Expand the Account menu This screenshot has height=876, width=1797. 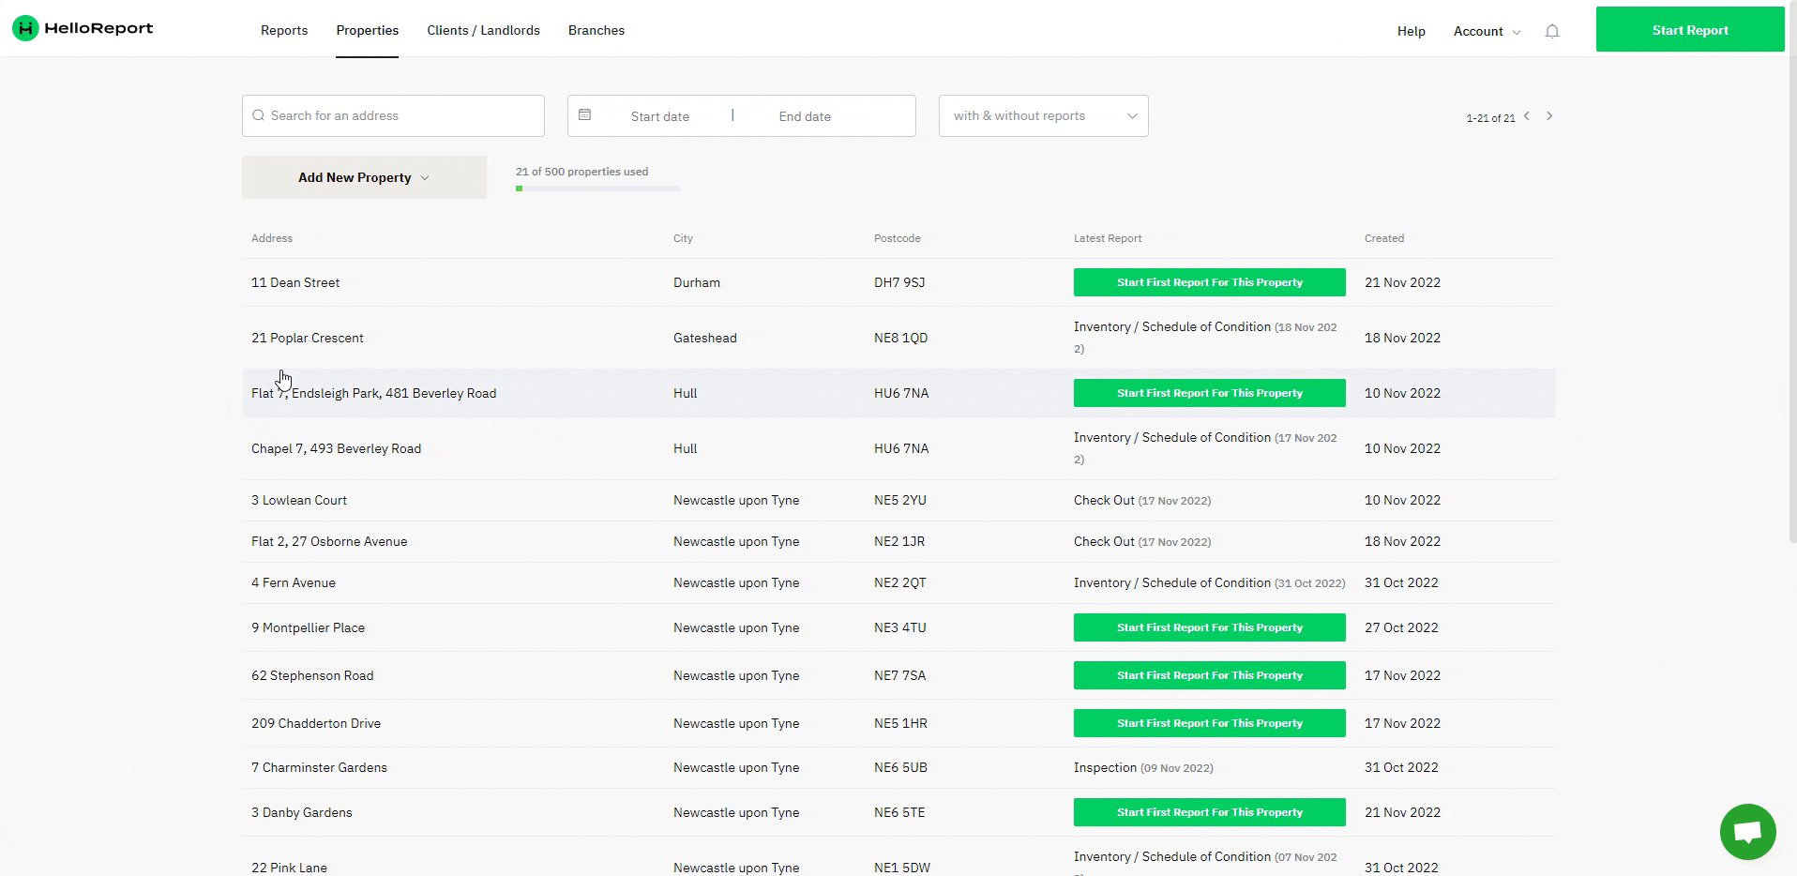pos(1487,31)
